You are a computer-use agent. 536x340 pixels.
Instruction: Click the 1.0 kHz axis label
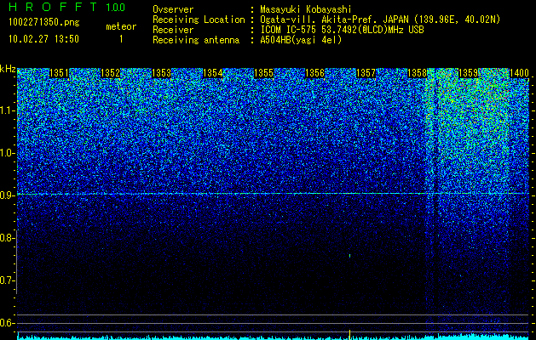[8, 154]
